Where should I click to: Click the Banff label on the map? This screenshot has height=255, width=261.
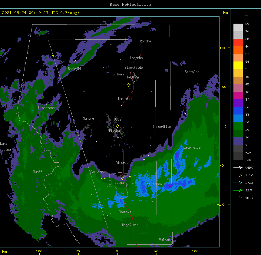(38, 172)
